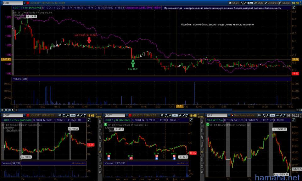302x181 pixels.
Task: Click the left scroll arrow of chart scrollbar
Action: pos(16,110)
